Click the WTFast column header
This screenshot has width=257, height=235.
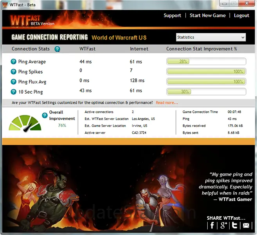[x=87, y=49]
